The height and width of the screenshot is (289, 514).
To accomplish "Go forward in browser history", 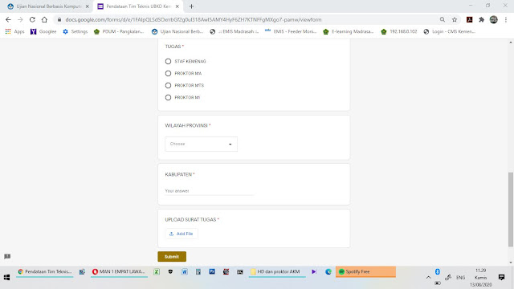I will 20,19.
